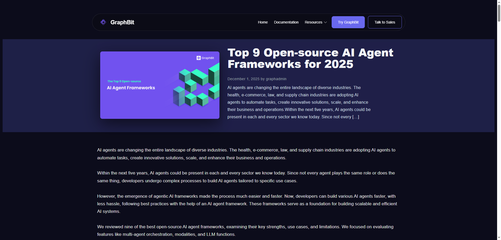Open the graphadmin author link
501x240 pixels.
276,79
